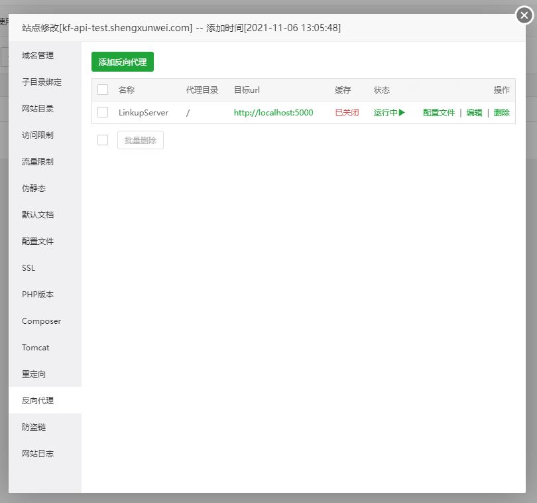Screen dimensions: 537x503
Task: Open the 重定向 configuration section
Action: coord(33,374)
